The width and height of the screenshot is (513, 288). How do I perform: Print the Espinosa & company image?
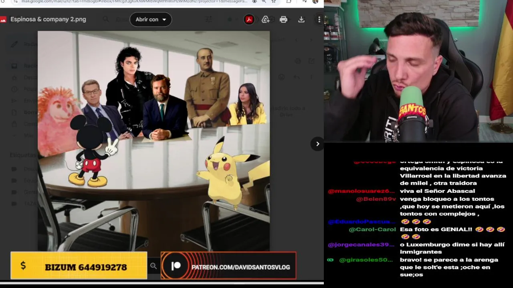283,19
